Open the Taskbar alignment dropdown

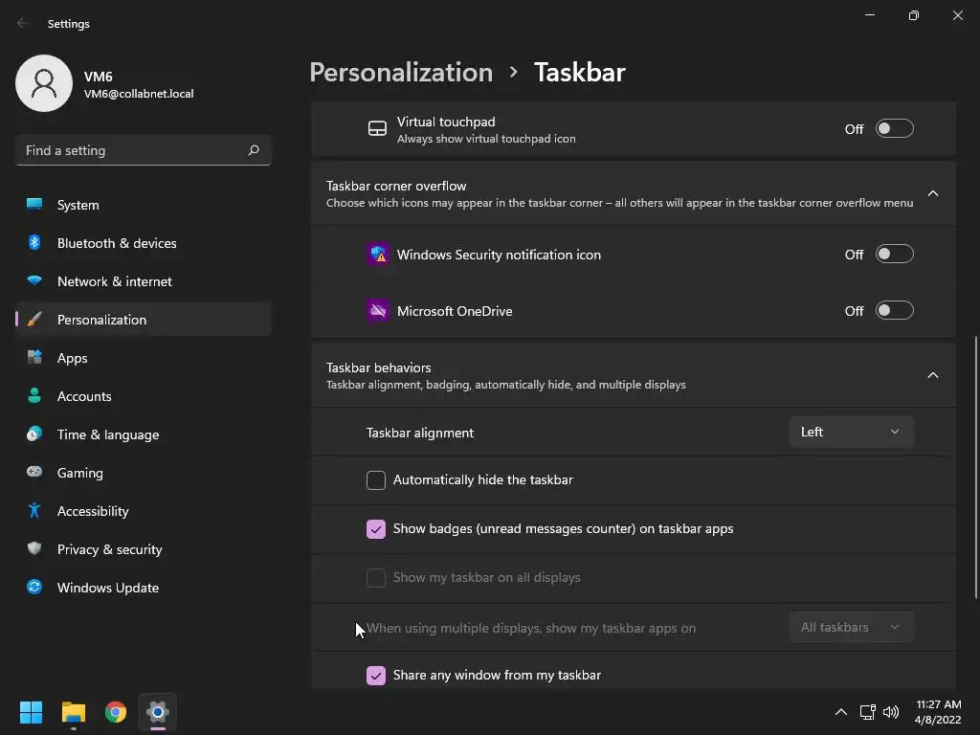[851, 433]
